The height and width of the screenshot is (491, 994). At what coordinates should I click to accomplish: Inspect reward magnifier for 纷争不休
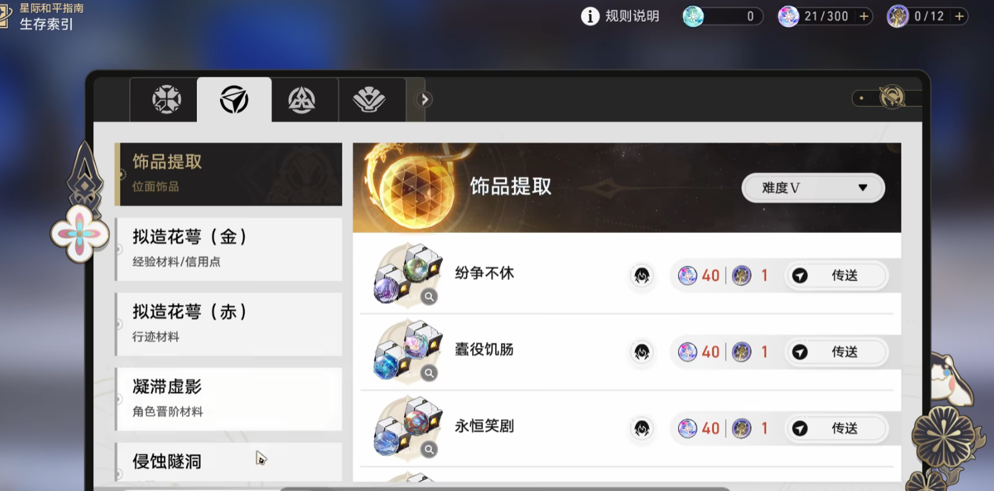(429, 297)
